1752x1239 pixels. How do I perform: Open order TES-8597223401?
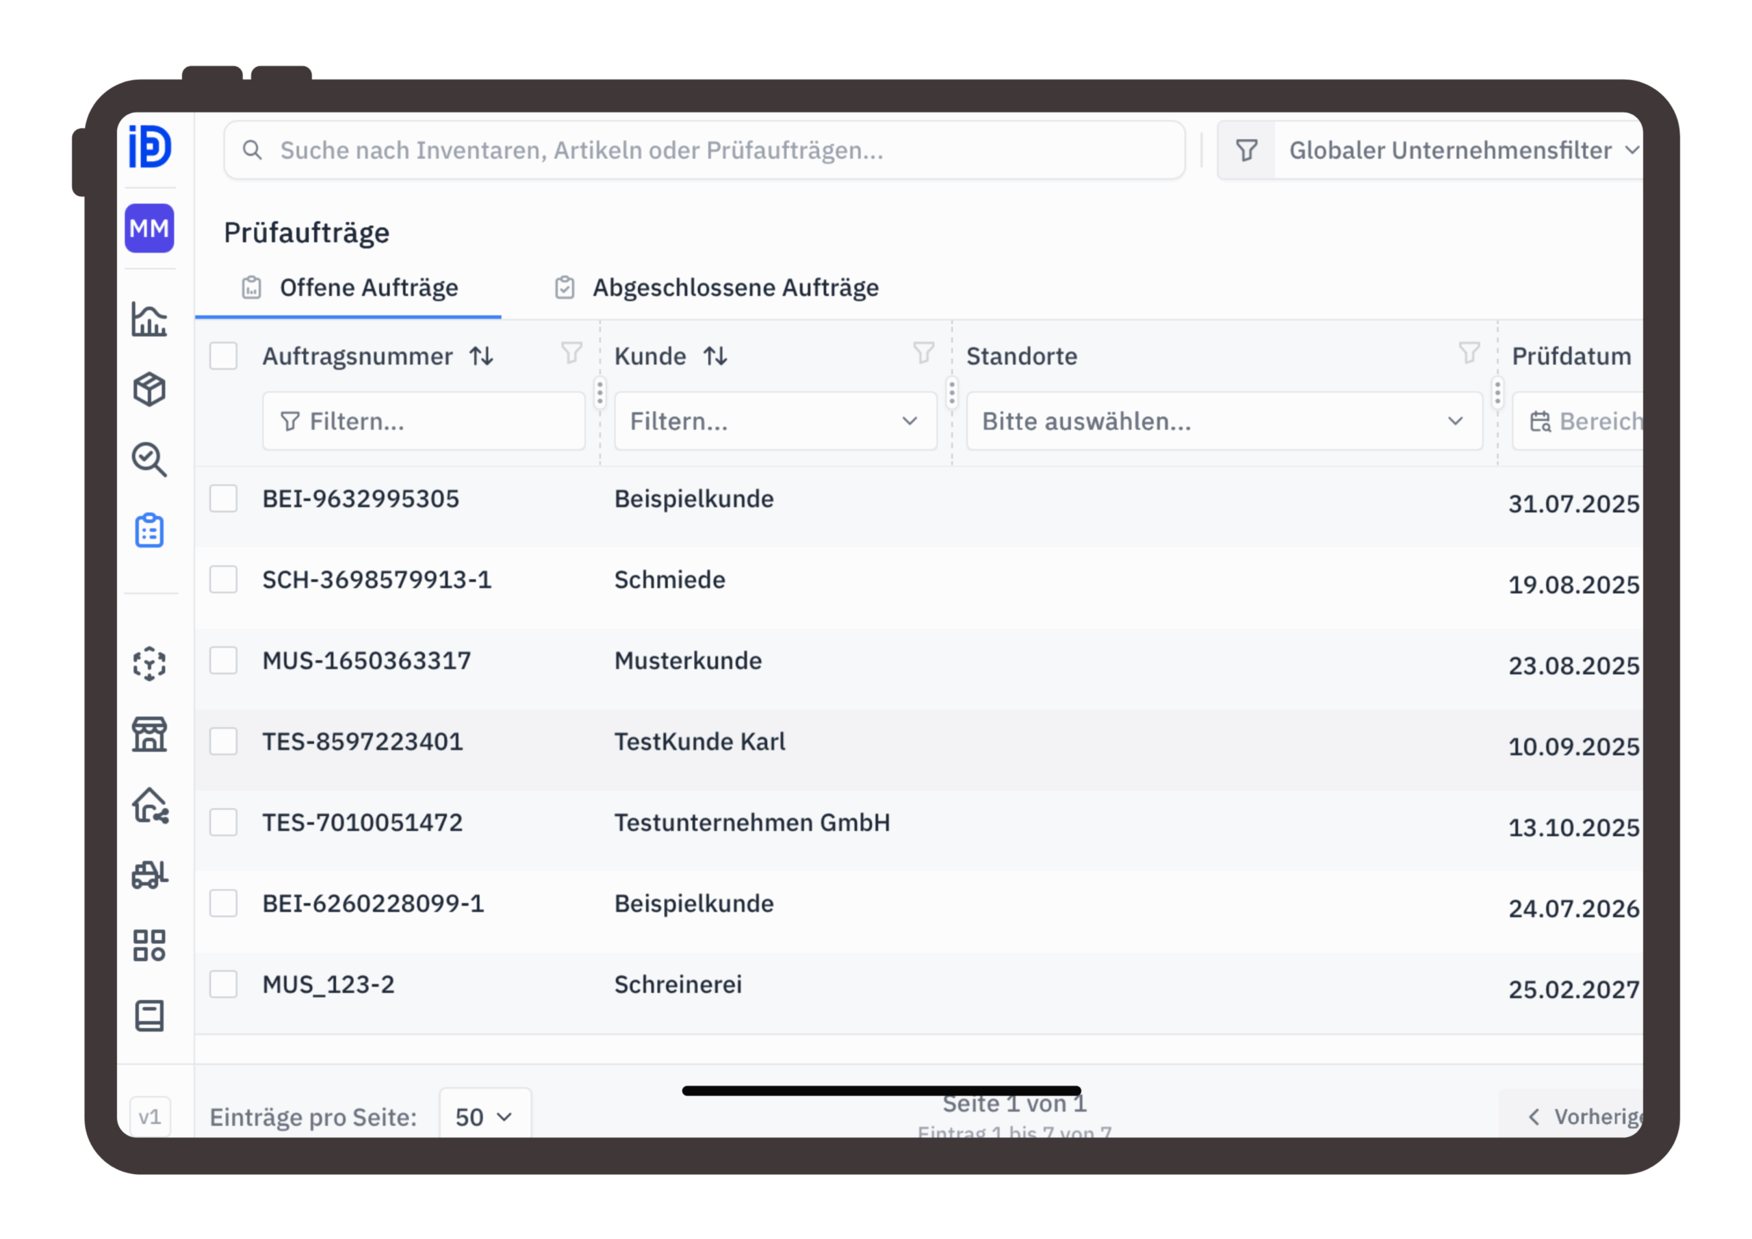pos(363,741)
